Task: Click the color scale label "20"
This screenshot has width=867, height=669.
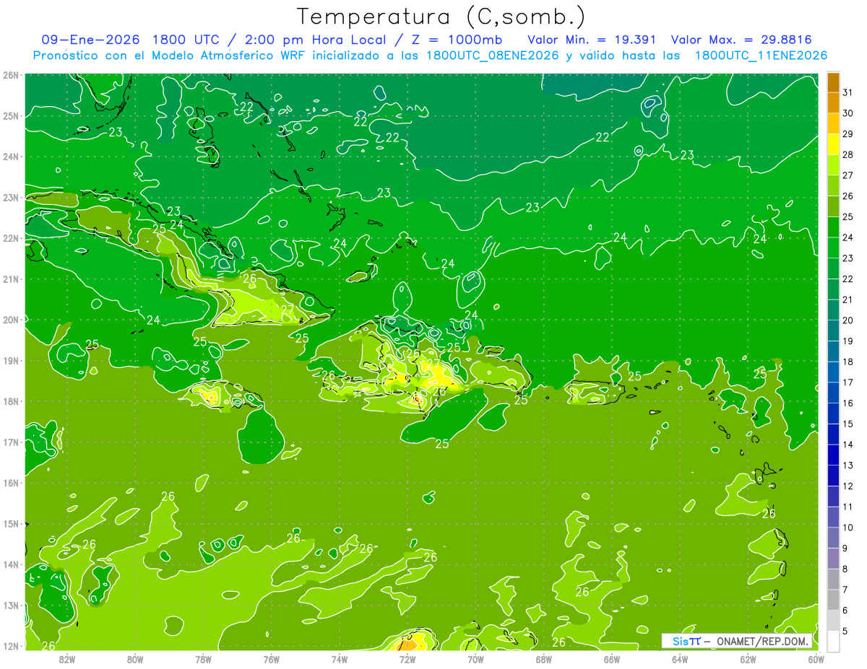Action: pos(848,320)
